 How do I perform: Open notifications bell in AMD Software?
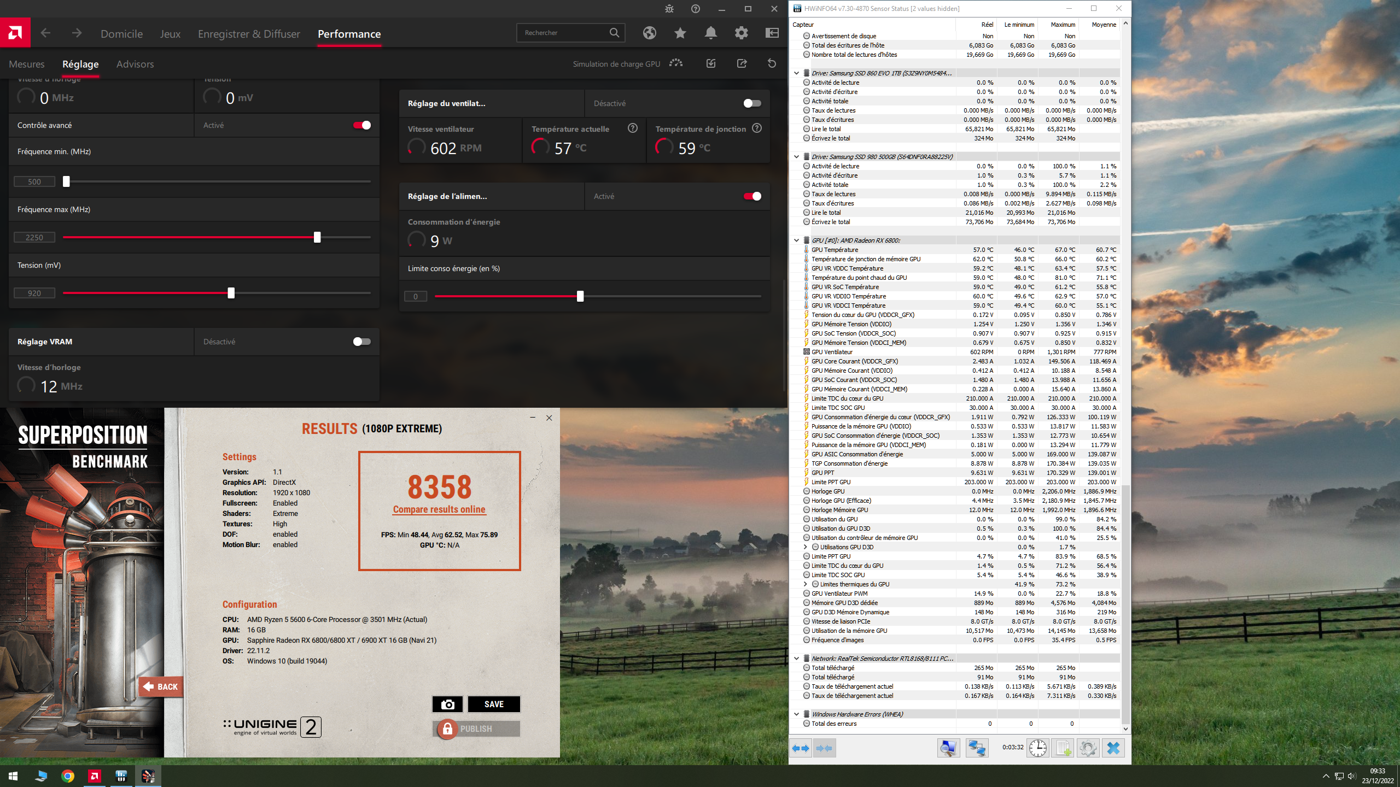[711, 33]
